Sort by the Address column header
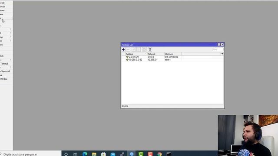278x156 pixels. (x=136, y=54)
